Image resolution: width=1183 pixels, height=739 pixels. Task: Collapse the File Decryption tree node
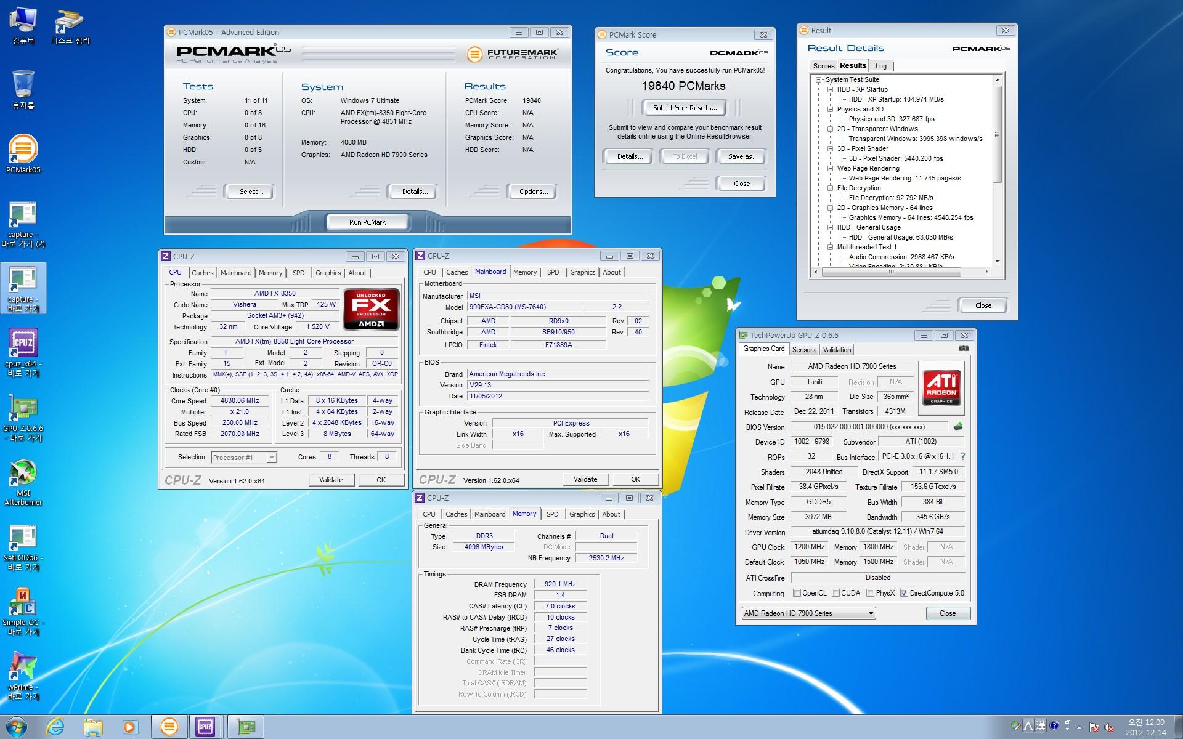830,188
